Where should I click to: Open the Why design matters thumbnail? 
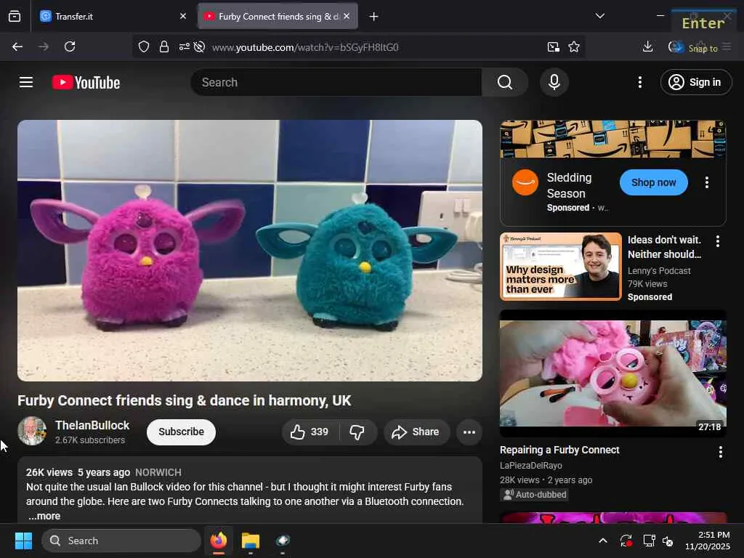pos(561,267)
